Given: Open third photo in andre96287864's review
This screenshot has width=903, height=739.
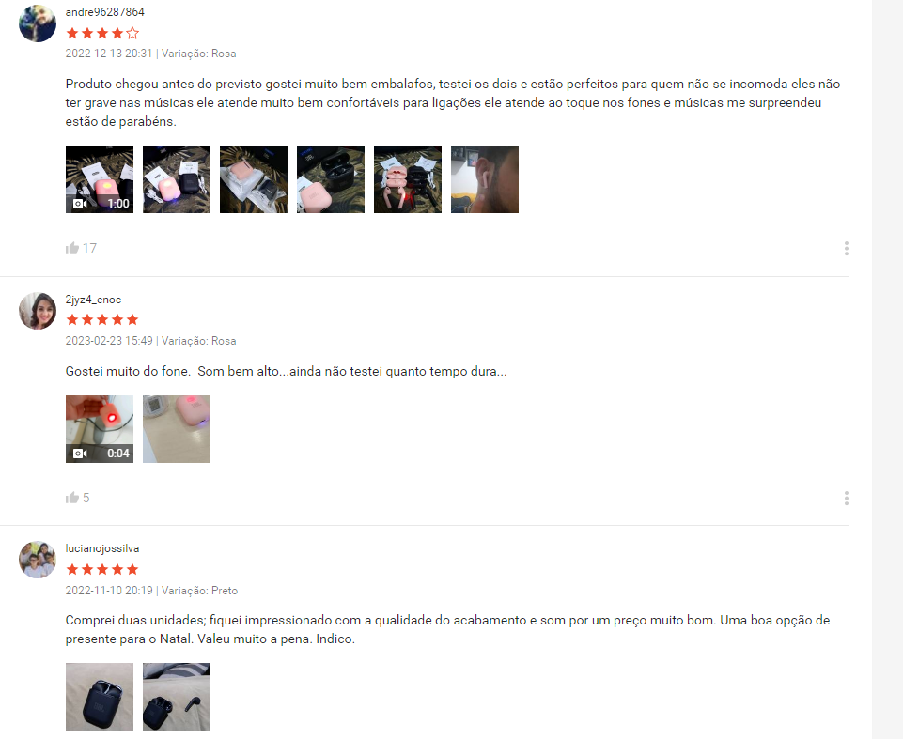Looking at the screenshot, I should (x=254, y=179).
